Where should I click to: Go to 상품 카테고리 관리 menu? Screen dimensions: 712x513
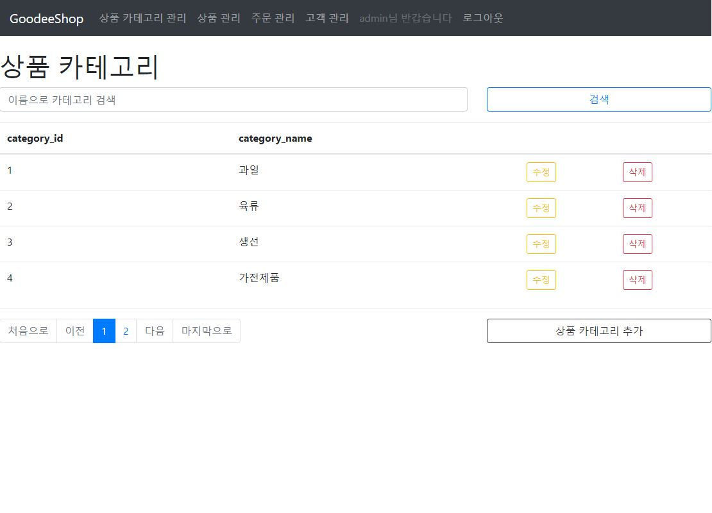[142, 18]
